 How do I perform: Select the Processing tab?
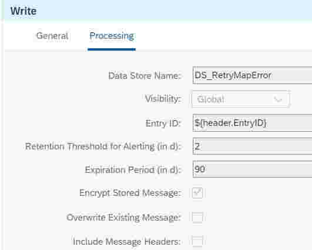tap(112, 36)
